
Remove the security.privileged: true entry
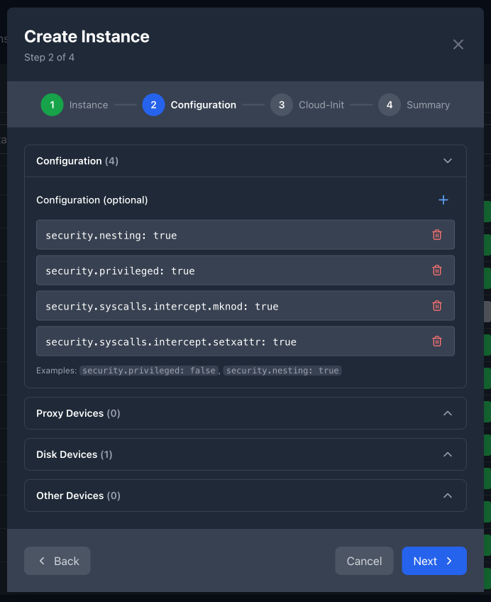(x=437, y=270)
